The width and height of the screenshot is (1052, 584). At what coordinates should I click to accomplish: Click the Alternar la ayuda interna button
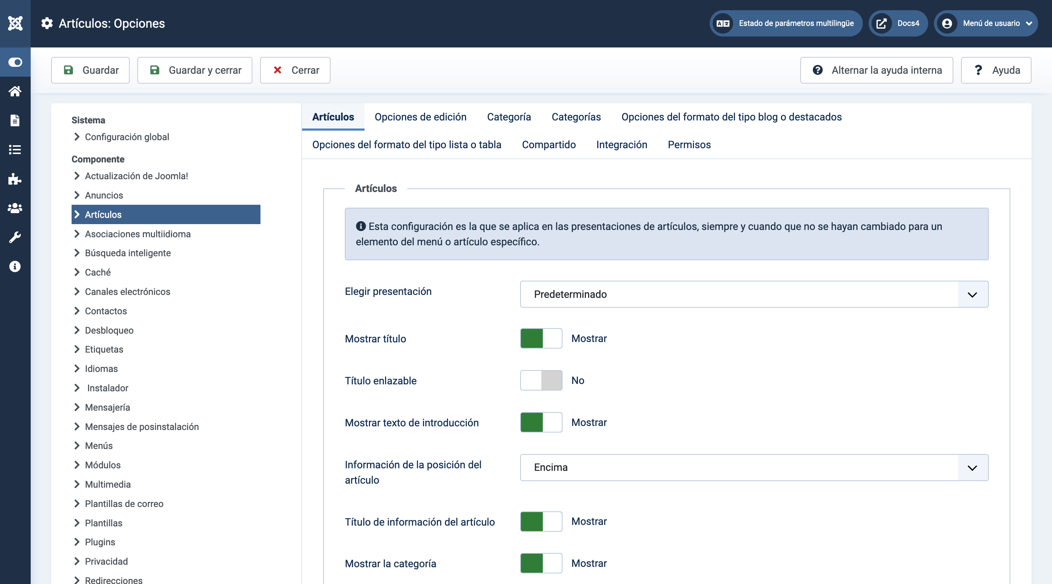point(876,70)
